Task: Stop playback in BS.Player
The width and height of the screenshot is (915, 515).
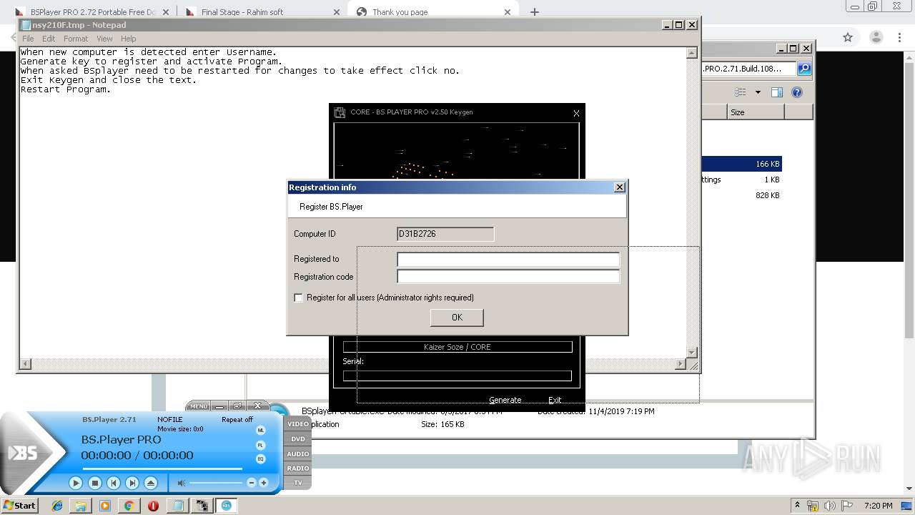Action: (x=94, y=483)
